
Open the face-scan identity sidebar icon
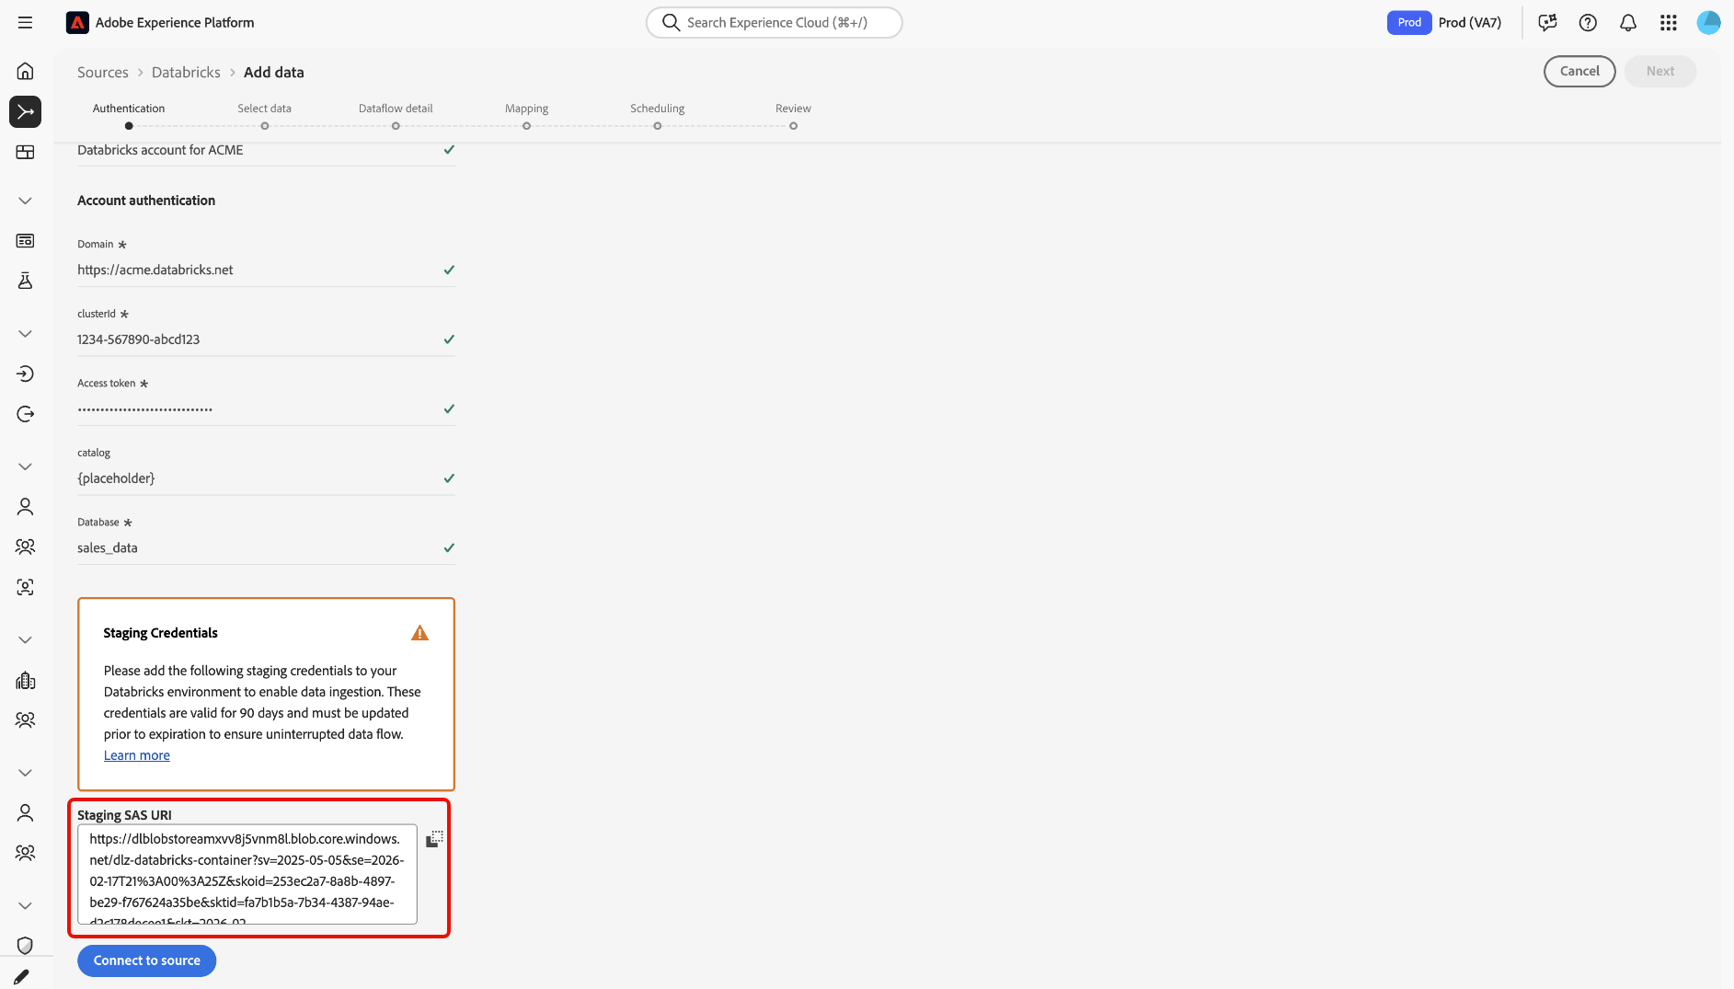pyautogui.click(x=25, y=587)
